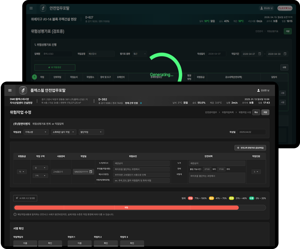This screenshot has width=300, height=249.
Task: Open the 소화배관 설치 작업 dropdown
Action: [64, 132]
